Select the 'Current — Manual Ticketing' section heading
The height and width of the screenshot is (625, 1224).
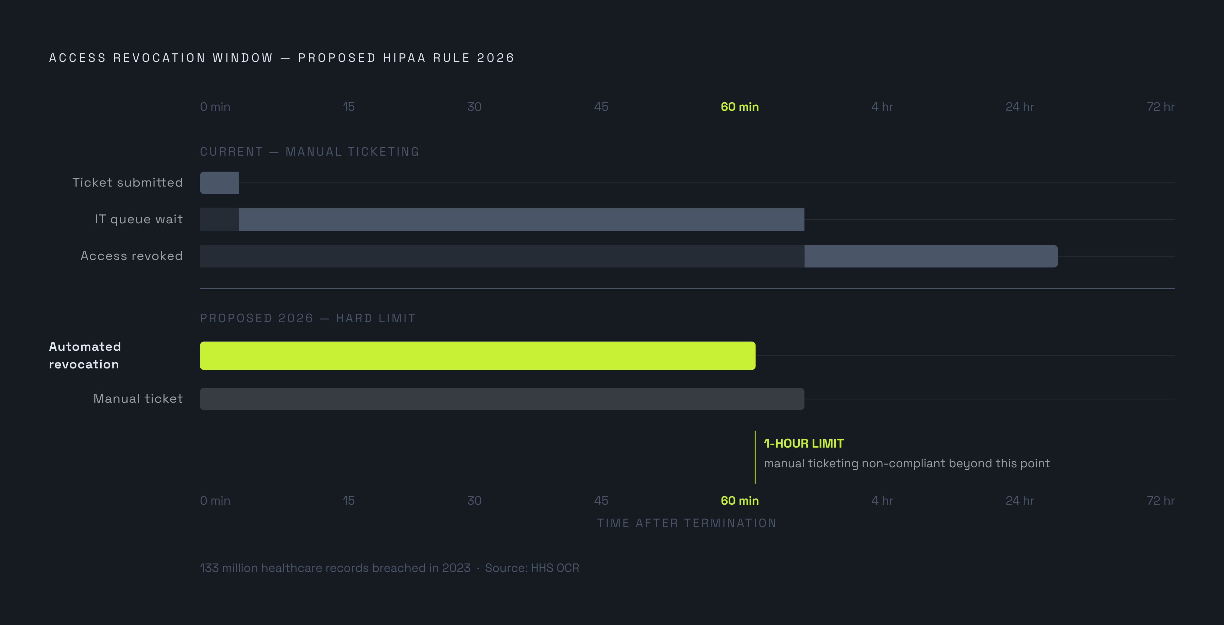coord(309,152)
